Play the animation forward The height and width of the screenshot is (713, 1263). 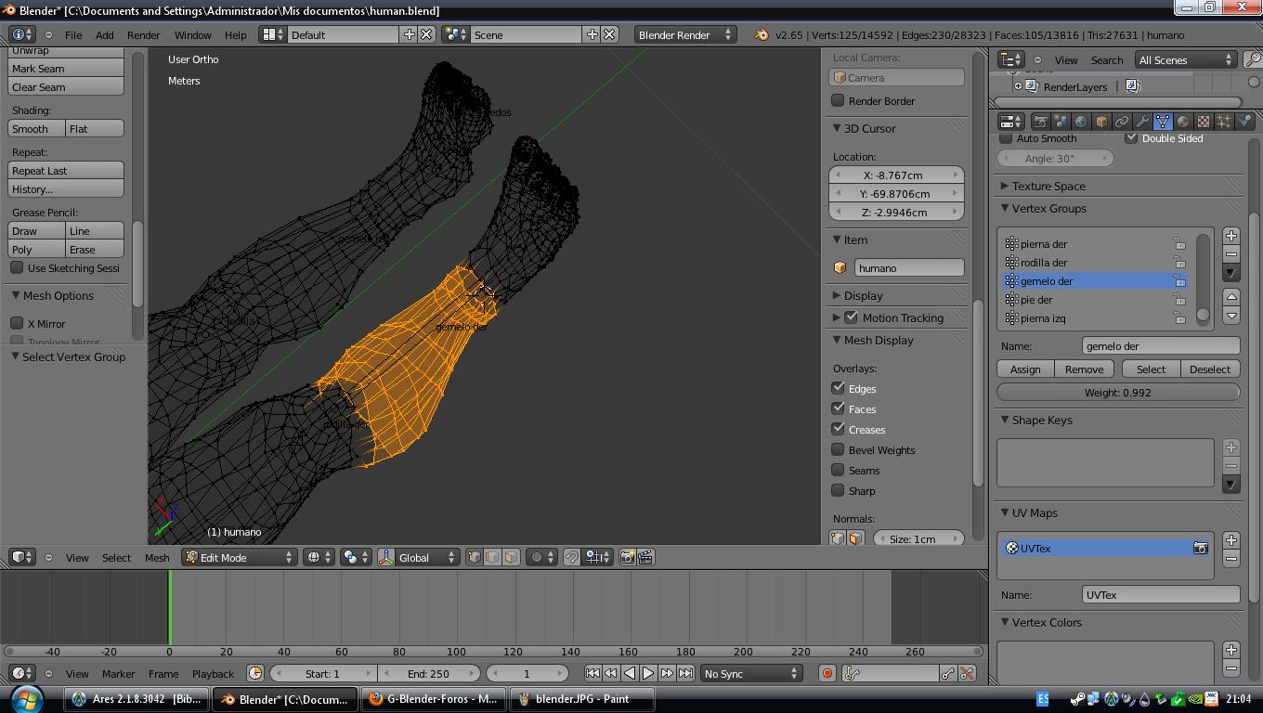(x=648, y=673)
